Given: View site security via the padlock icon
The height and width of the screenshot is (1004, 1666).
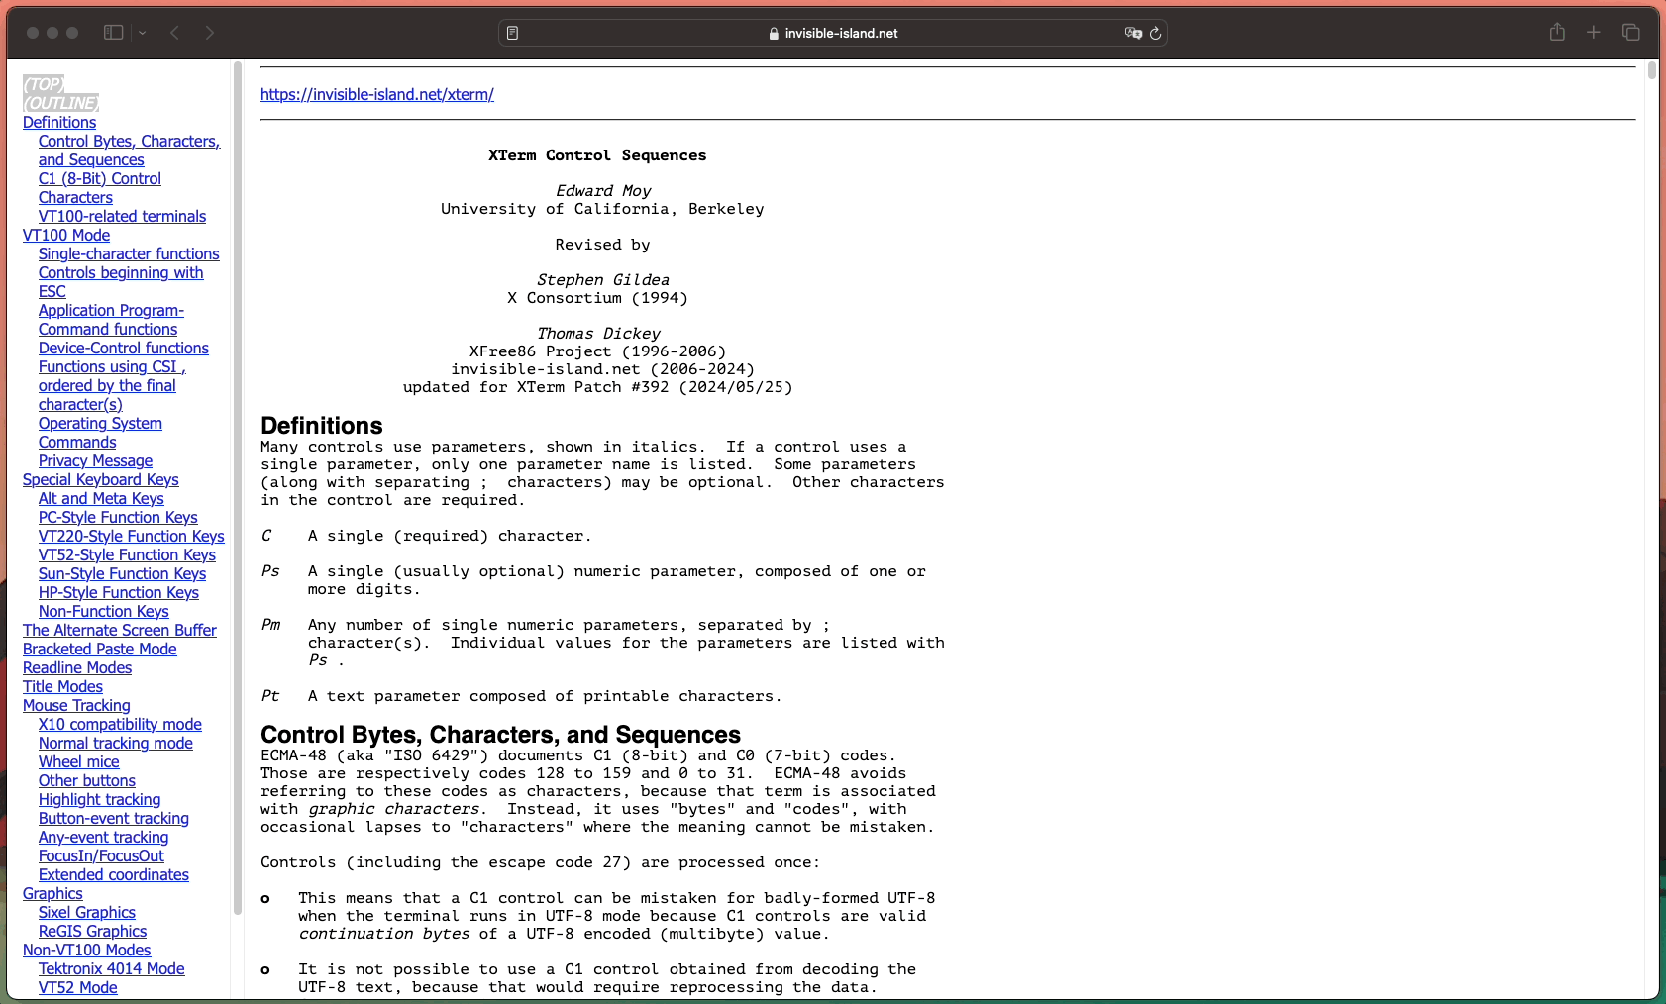Looking at the screenshot, I should (x=773, y=33).
